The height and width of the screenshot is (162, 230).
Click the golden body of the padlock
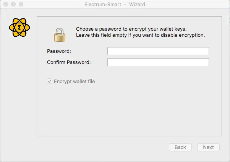pyautogui.click(x=60, y=38)
